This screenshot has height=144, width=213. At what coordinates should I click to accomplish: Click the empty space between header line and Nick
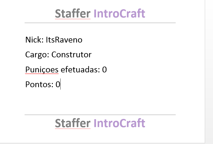100,29
